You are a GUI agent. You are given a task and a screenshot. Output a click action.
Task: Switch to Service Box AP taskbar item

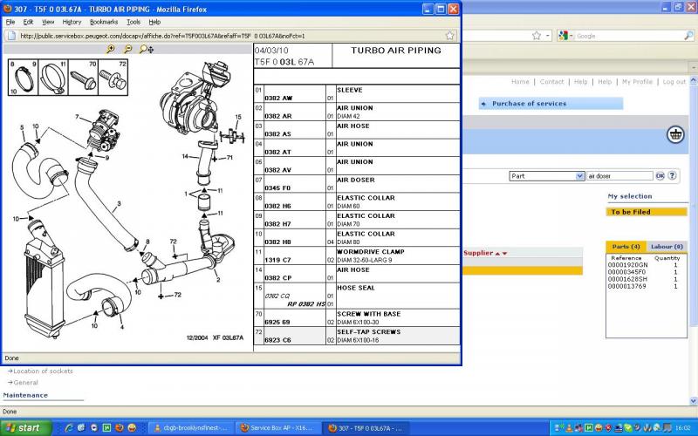(x=277, y=428)
